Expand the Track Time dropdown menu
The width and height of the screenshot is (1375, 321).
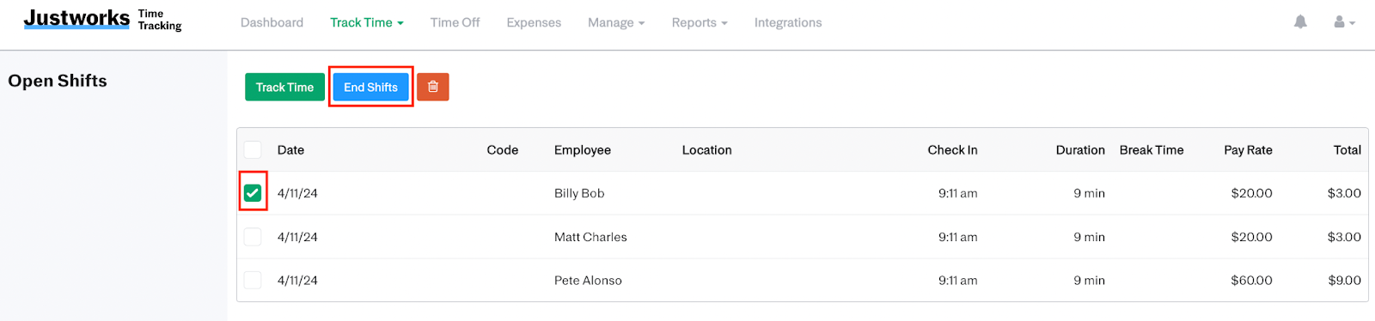pyautogui.click(x=367, y=22)
